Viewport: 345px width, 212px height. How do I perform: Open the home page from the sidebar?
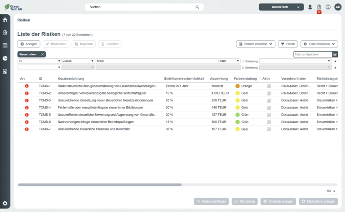coord(5,20)
